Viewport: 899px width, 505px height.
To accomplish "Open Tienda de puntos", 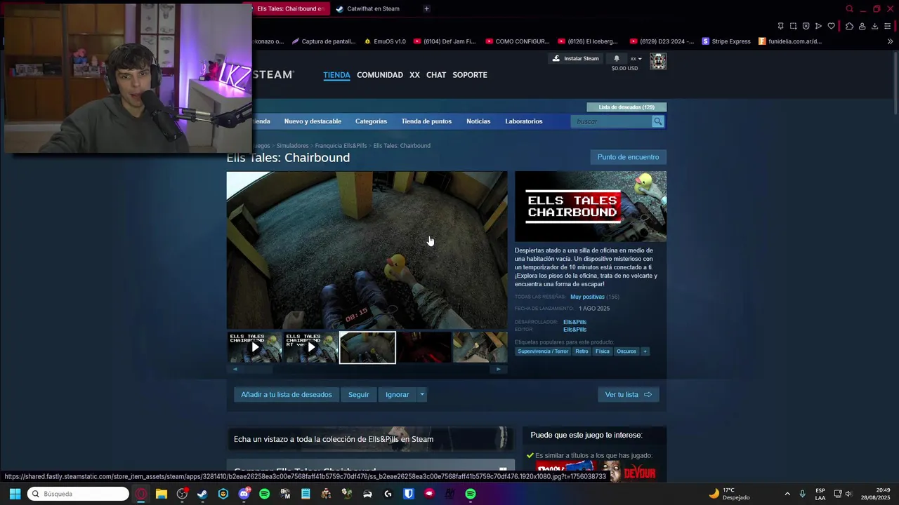I will 426,121.
